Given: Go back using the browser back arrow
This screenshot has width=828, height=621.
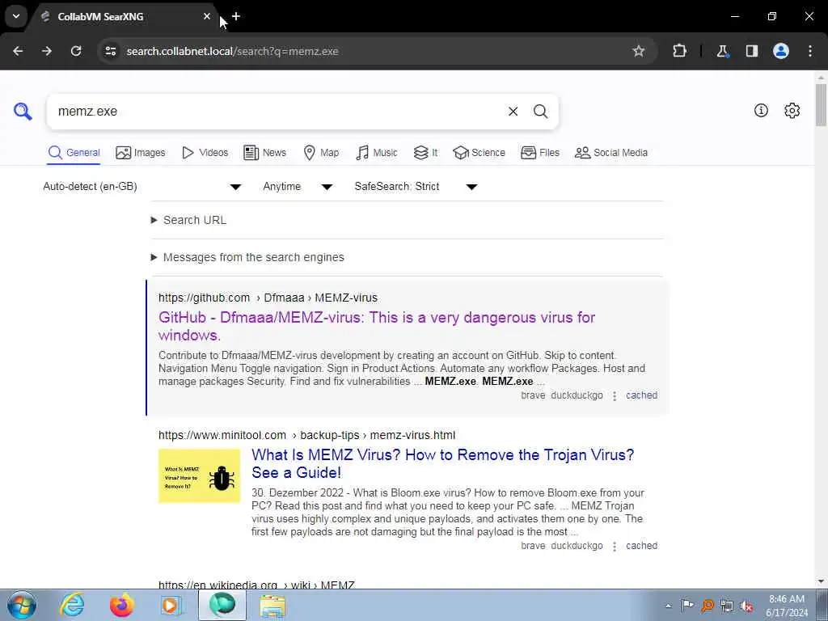Looking at the screenshot, I should 18,51.
